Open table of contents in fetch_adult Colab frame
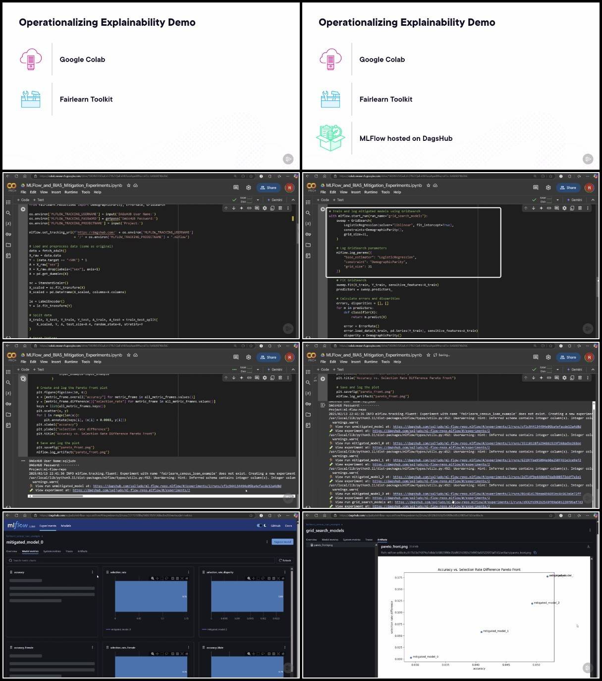The height and width of the screenshot is (681, 602). [x=8, y=202]
